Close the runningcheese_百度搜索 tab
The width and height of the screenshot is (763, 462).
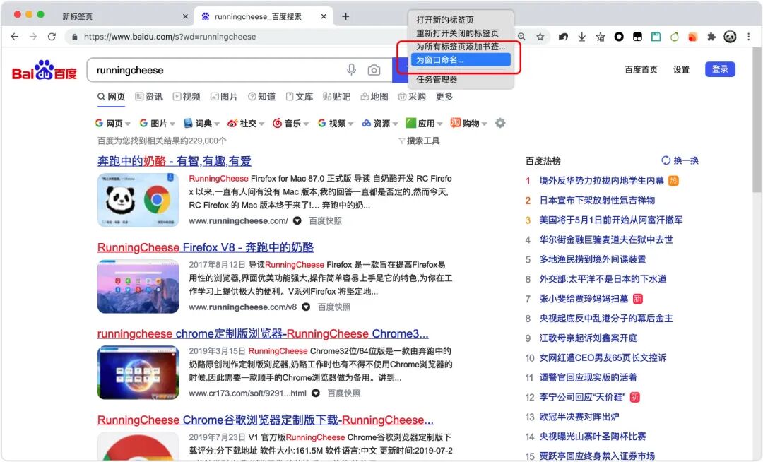[x=324, y=16]
